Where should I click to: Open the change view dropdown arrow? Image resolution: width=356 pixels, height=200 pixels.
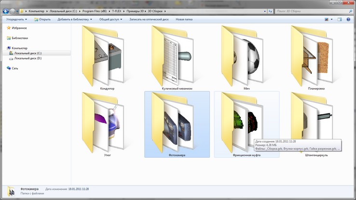pos(331,19)
